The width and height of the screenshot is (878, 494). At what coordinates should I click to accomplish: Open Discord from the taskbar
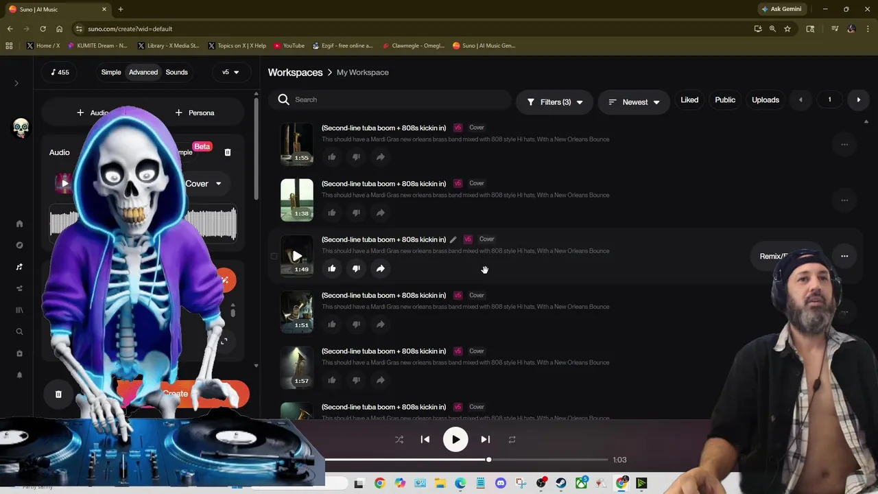coord(500,484)
